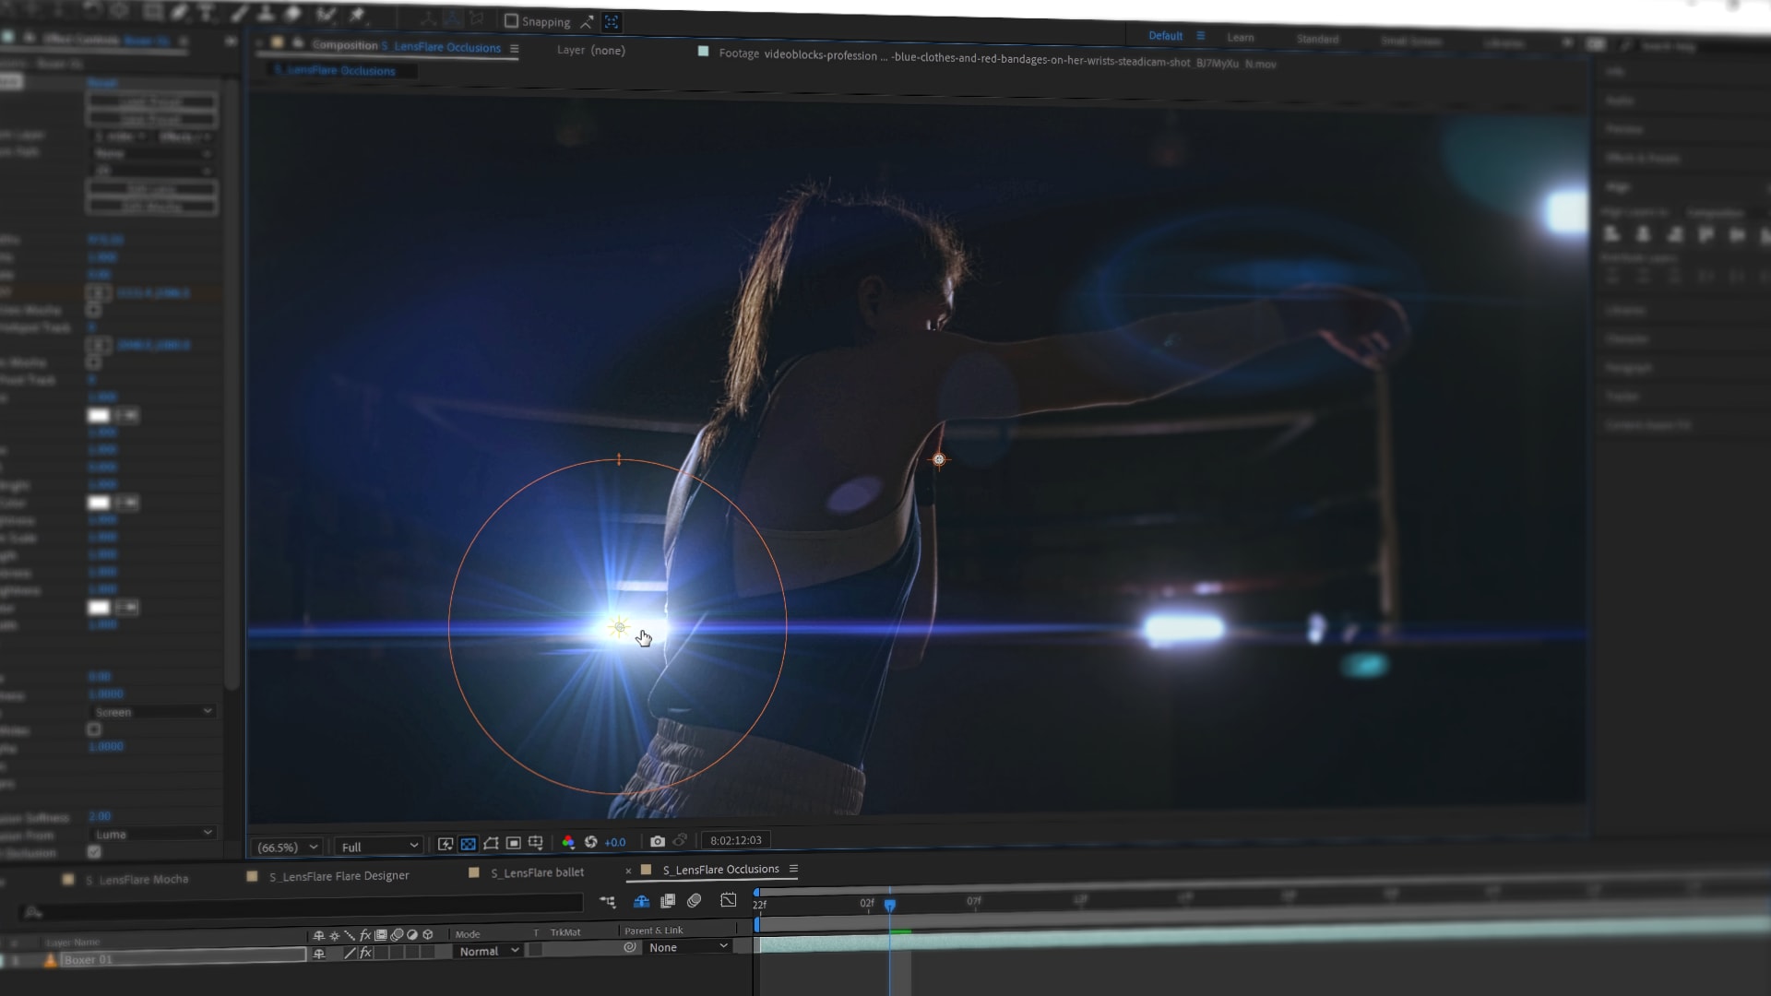
Task: Click the Default workspace button top-right
Action: [x=1163, y=37]
